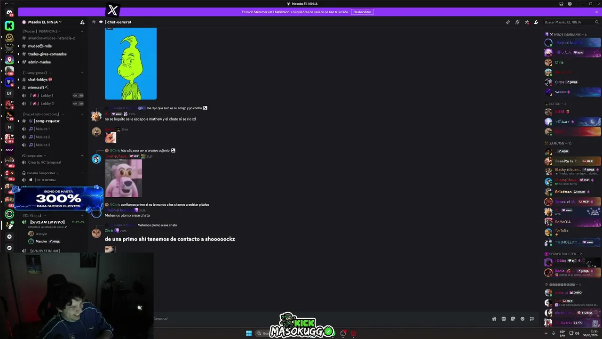The width and height of the screenshot is (602, 339).
Task: Select member Chris in MODS SAMURAIS list
Action: point(573,62)
